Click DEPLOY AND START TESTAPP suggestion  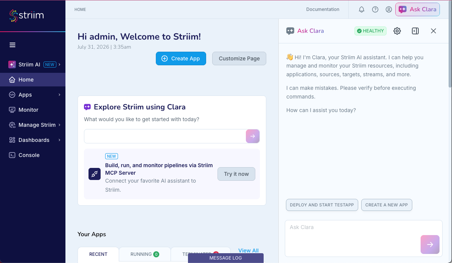[x=322, y=205]
